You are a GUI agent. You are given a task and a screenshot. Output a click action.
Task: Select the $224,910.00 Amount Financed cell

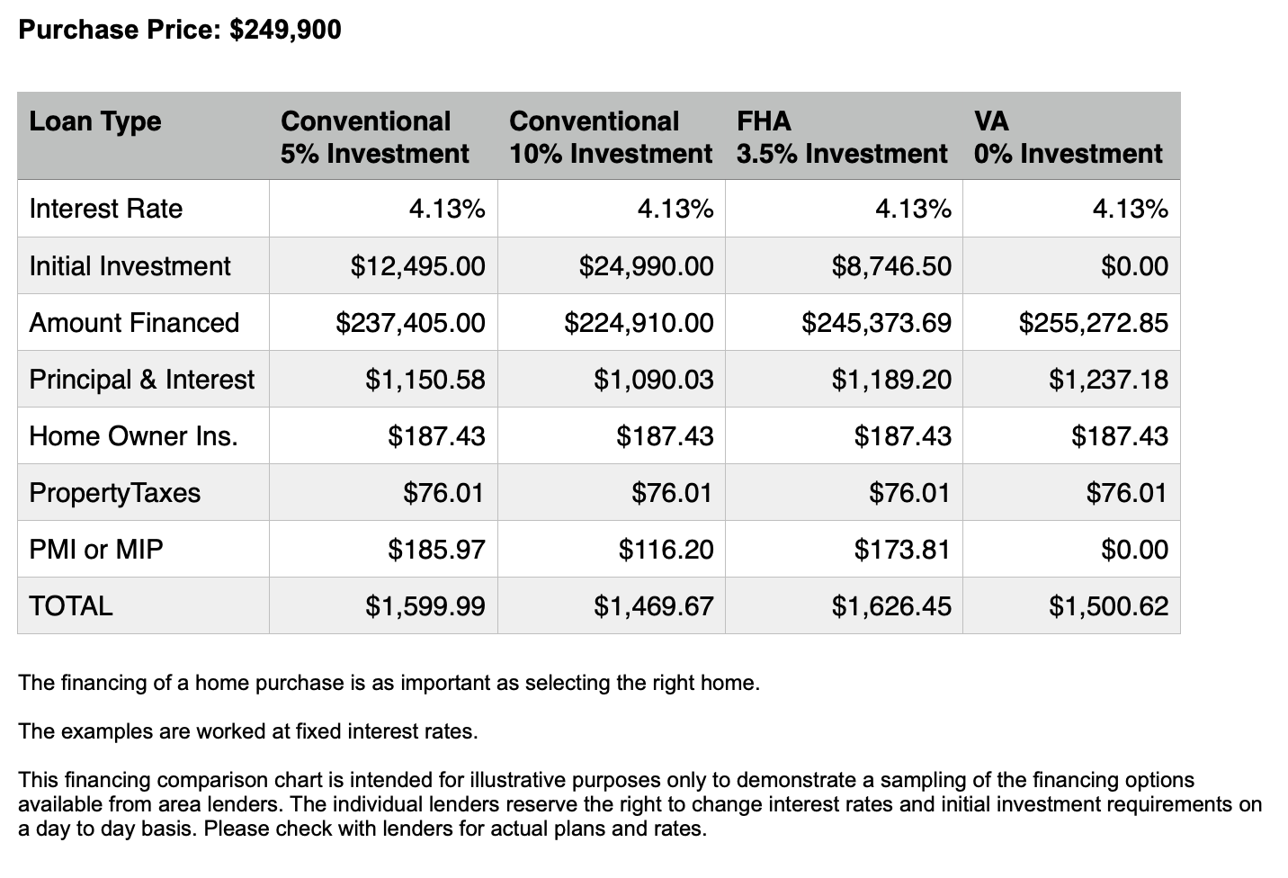tap(612, 322)
